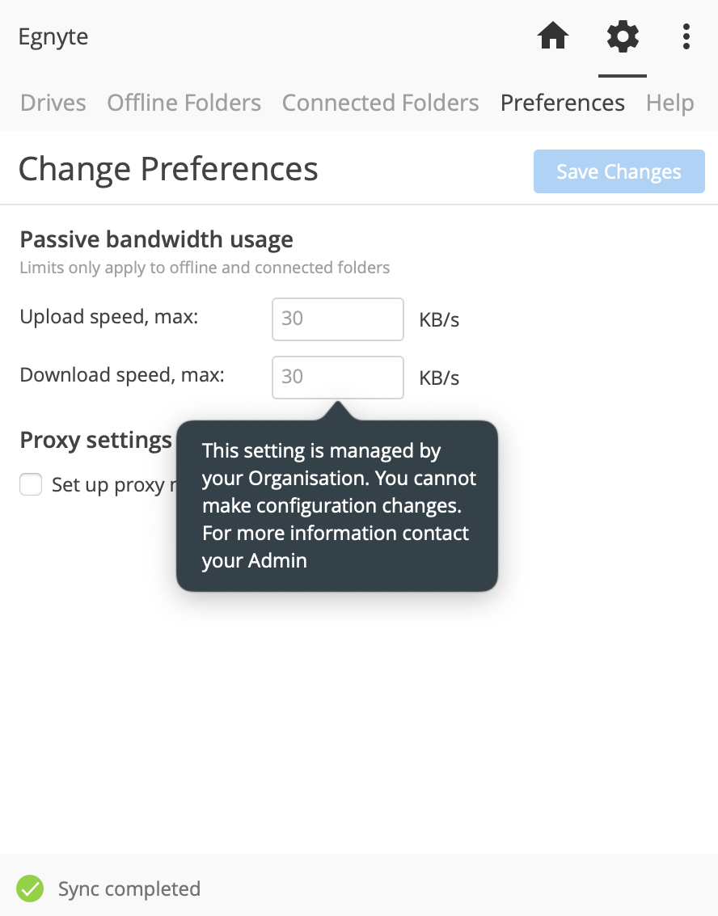
Task: Click the Change Preferences page title
Action: click(168, 170)
